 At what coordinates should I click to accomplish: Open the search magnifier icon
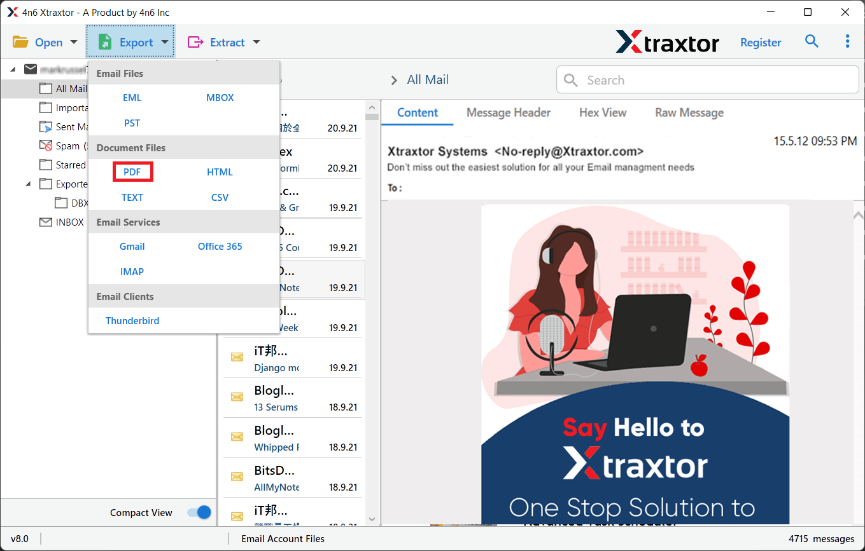[x=812, y=41]
